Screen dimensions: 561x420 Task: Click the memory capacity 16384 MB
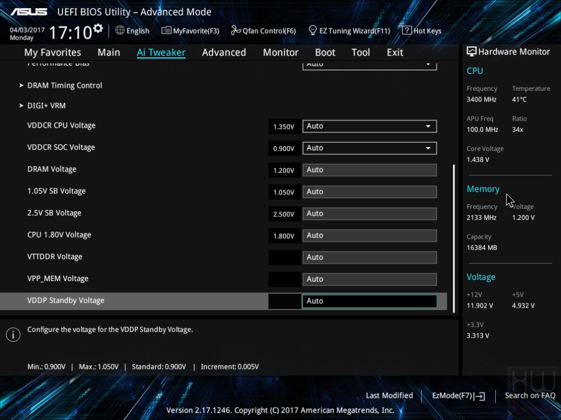coord(481,248)
